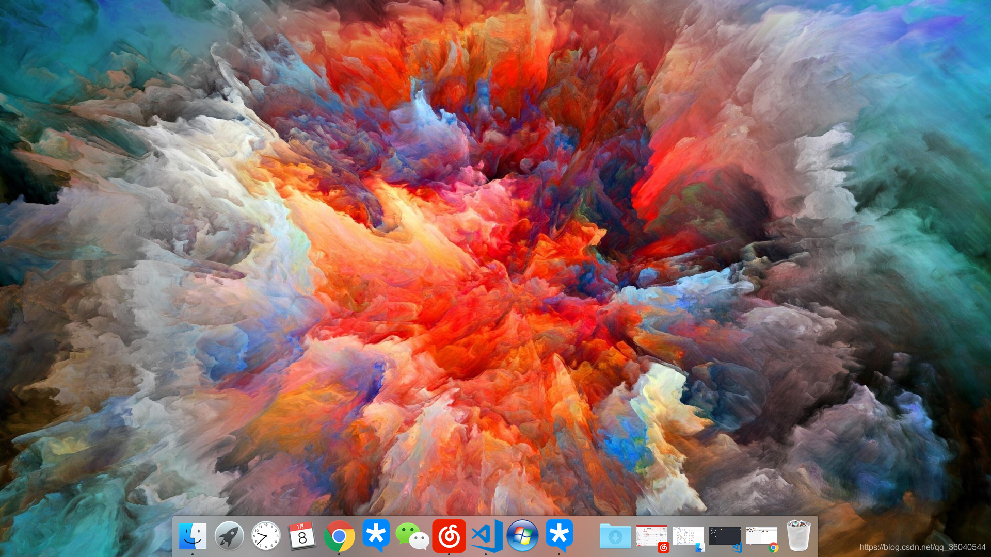Restore minimized NetEase Music window
The height and width of the screenshot is (557, 991).
[651, 536]
